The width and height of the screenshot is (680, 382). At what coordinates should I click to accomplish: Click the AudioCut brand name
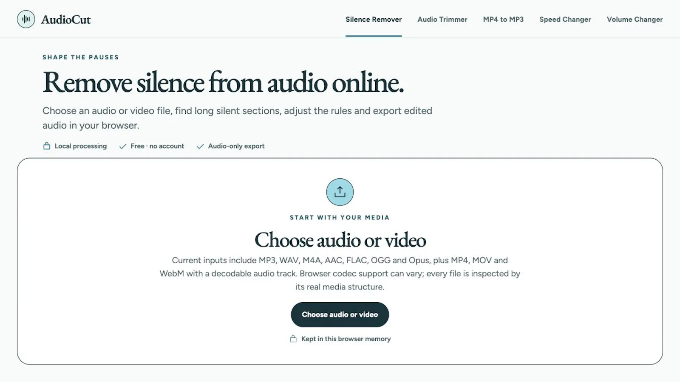click(x=66, y=20)
